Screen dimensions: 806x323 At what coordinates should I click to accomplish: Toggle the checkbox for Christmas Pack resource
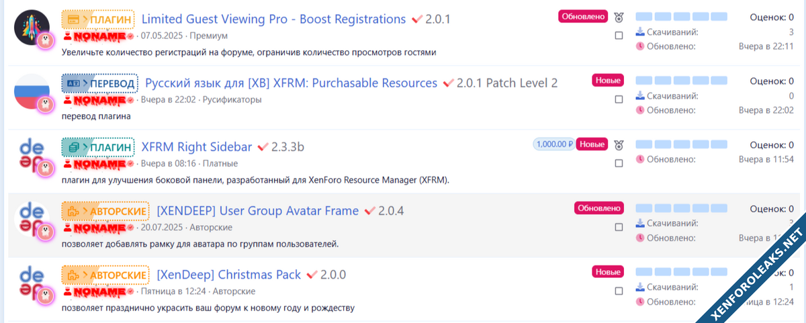pos(619,291)
